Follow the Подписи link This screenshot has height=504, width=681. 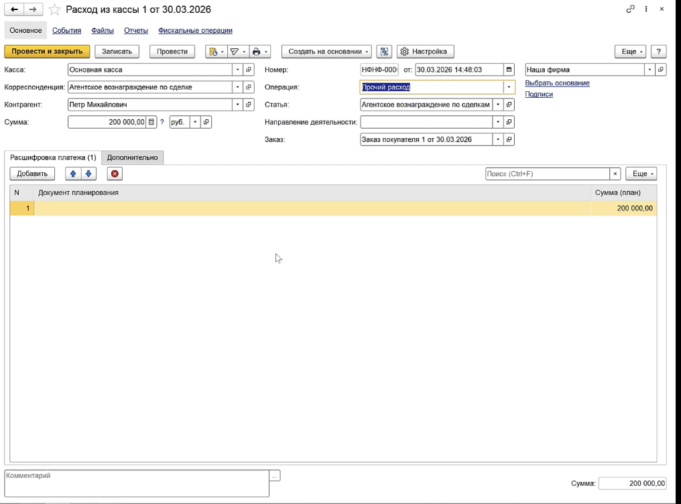539,94
